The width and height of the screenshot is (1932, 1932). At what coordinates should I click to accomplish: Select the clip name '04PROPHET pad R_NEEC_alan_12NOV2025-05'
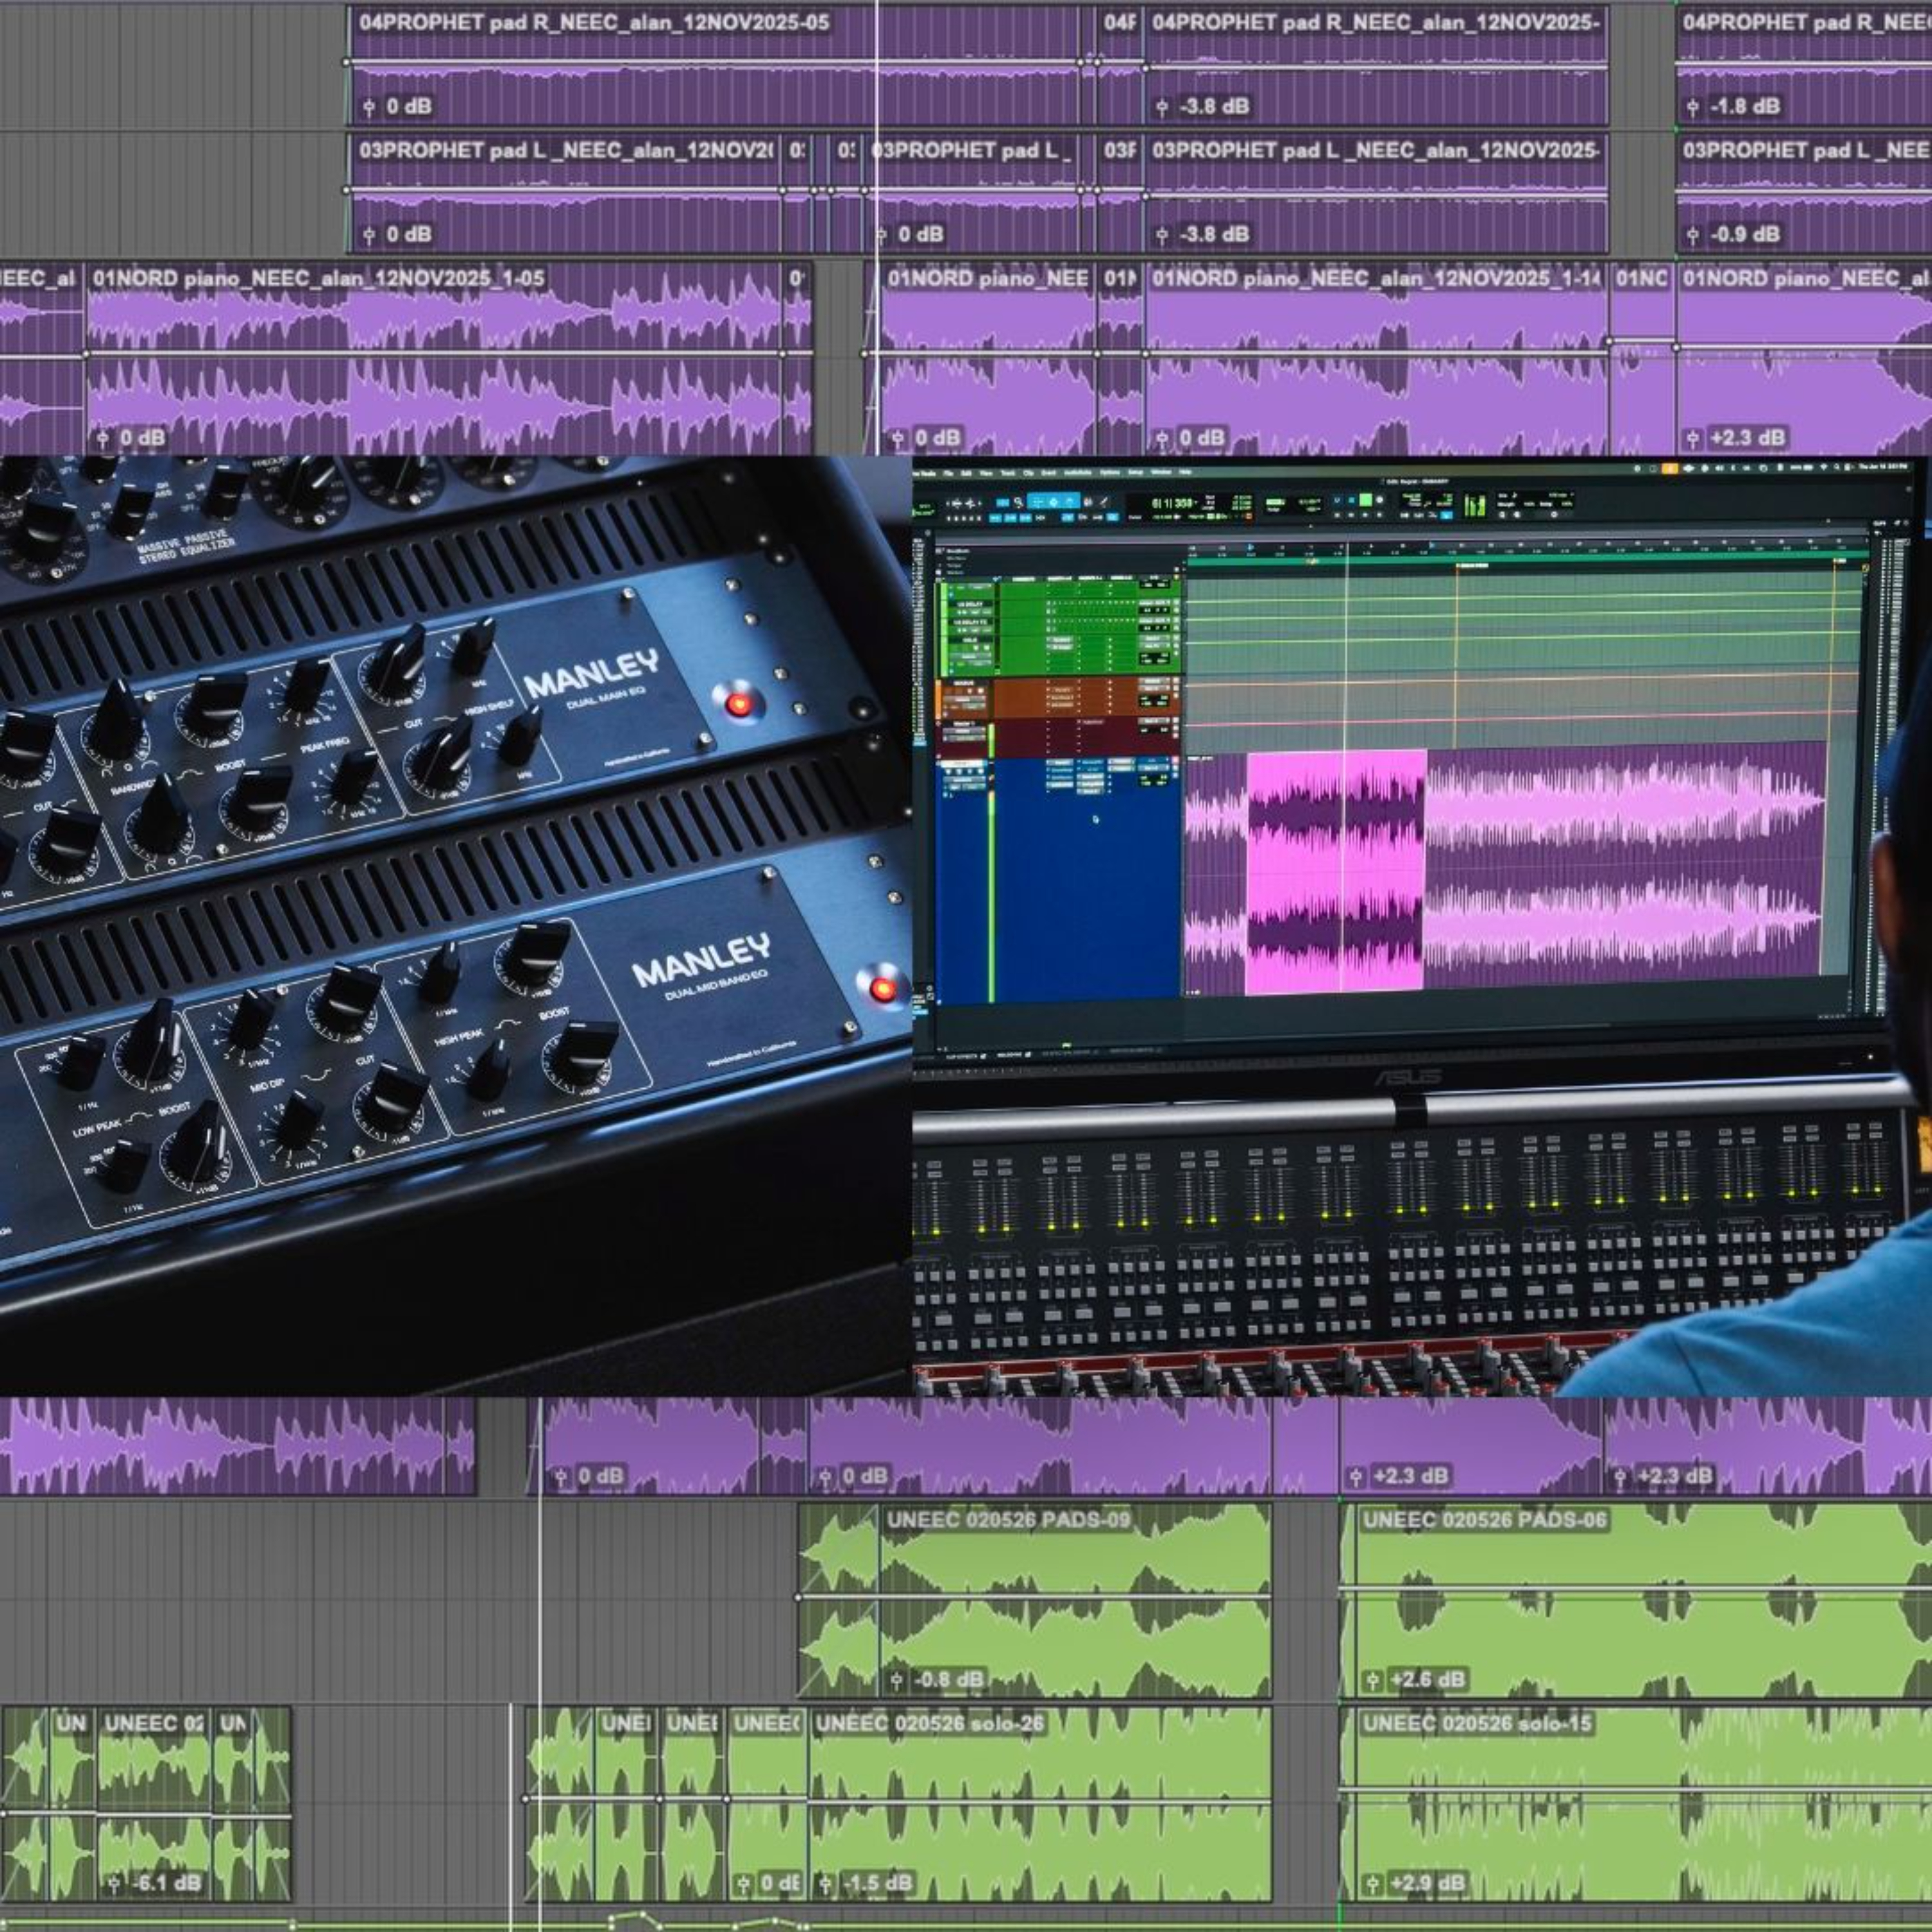coord(594,22)
